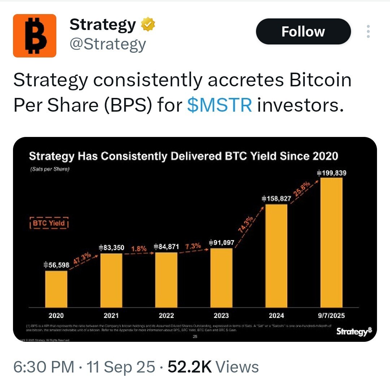
Task: Click the Strategy logo in the chart corner
Action: 354,331
